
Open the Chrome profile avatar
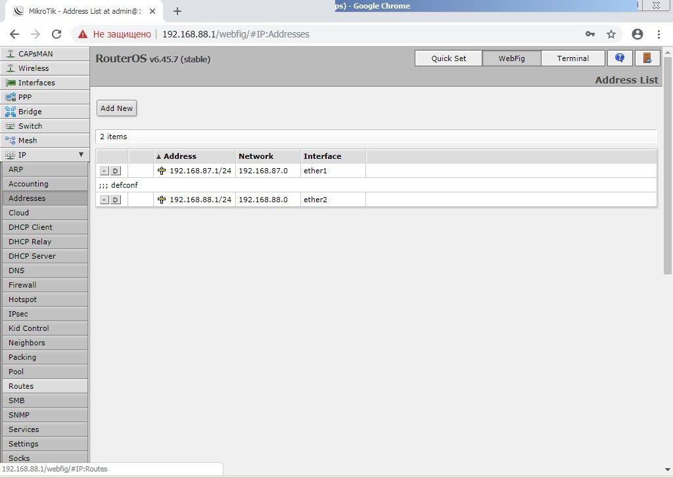638,34
